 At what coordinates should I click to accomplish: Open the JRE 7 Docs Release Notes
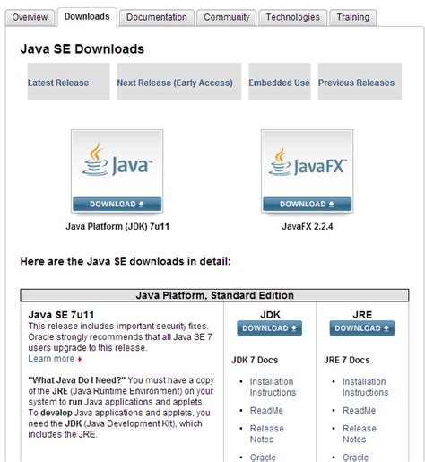(x=360, y=434)
